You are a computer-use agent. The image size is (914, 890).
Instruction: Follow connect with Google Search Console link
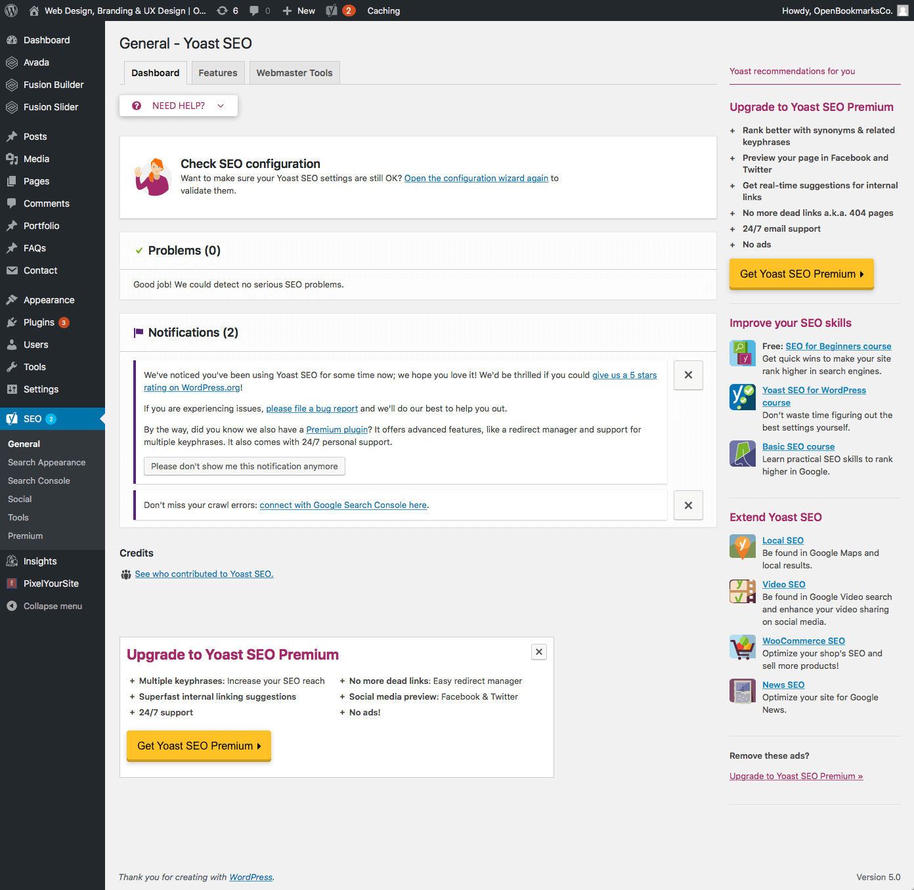(x=343, y=505)
